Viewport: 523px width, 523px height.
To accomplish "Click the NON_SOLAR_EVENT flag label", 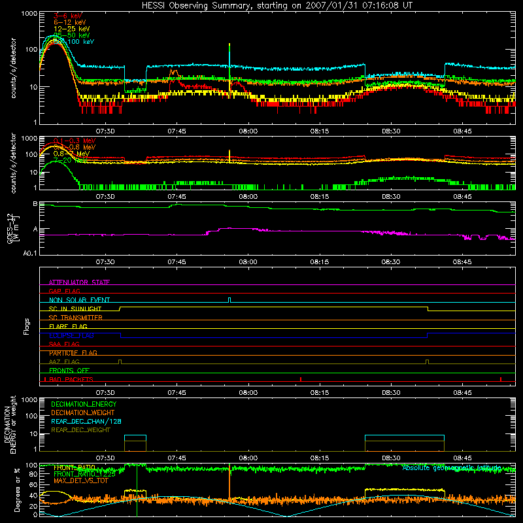I will coord(79,300).
